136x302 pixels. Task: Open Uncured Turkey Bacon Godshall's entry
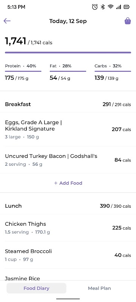(68, 160)
